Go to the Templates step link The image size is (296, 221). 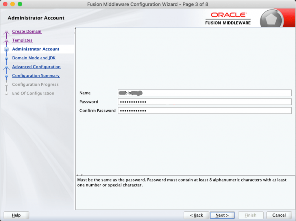[x=22, y=40]
